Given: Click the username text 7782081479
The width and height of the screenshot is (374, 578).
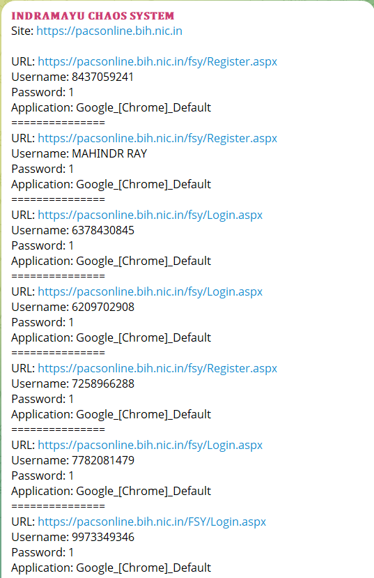Looking at the screenshot, I should [103, 460].
